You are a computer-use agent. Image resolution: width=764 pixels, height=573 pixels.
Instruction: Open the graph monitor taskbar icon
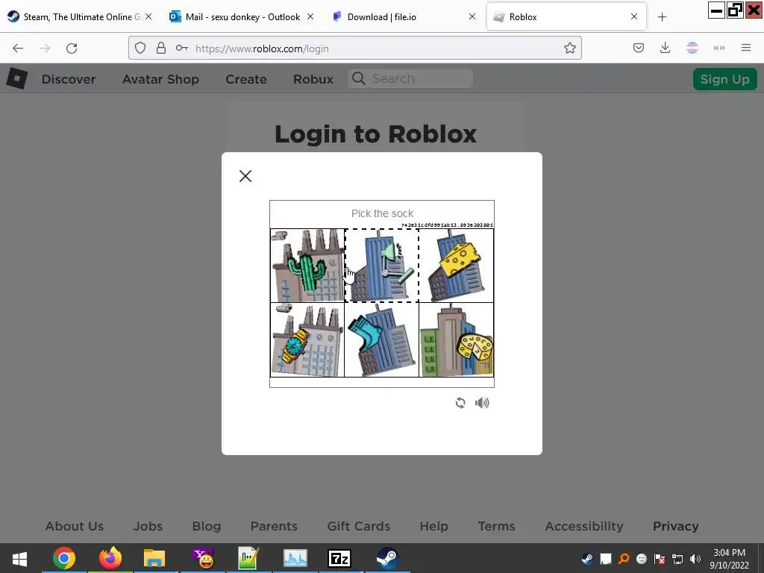coord(295,558)
